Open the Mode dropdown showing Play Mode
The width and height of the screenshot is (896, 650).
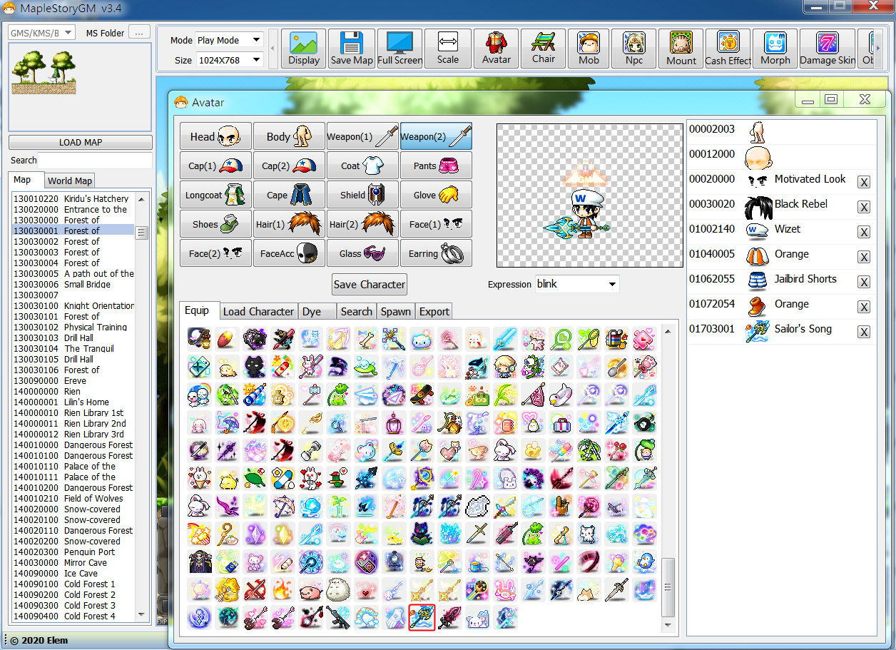point(230,40)
